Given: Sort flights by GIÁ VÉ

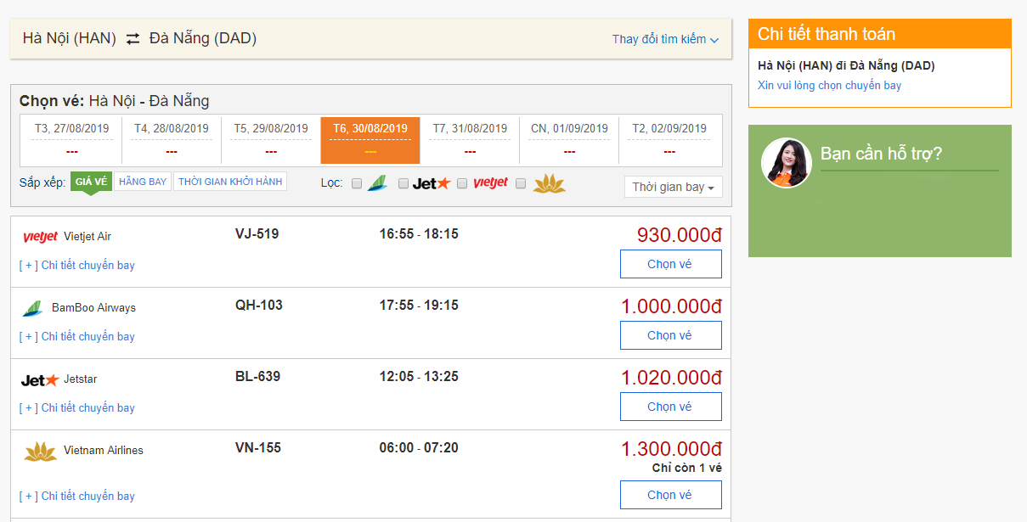Looking at the screenshot, I should [x=91, y=182].
